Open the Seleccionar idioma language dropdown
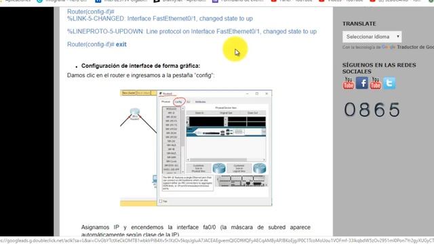Image resolution: width=434 pixels, height=244 pixels. tap(372, 37)
